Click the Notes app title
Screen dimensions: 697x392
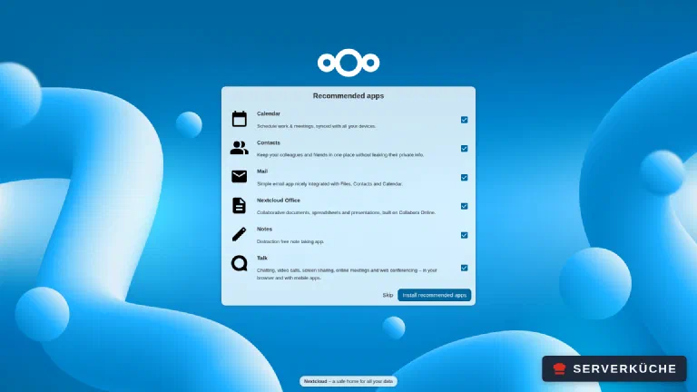coord(264,230)
